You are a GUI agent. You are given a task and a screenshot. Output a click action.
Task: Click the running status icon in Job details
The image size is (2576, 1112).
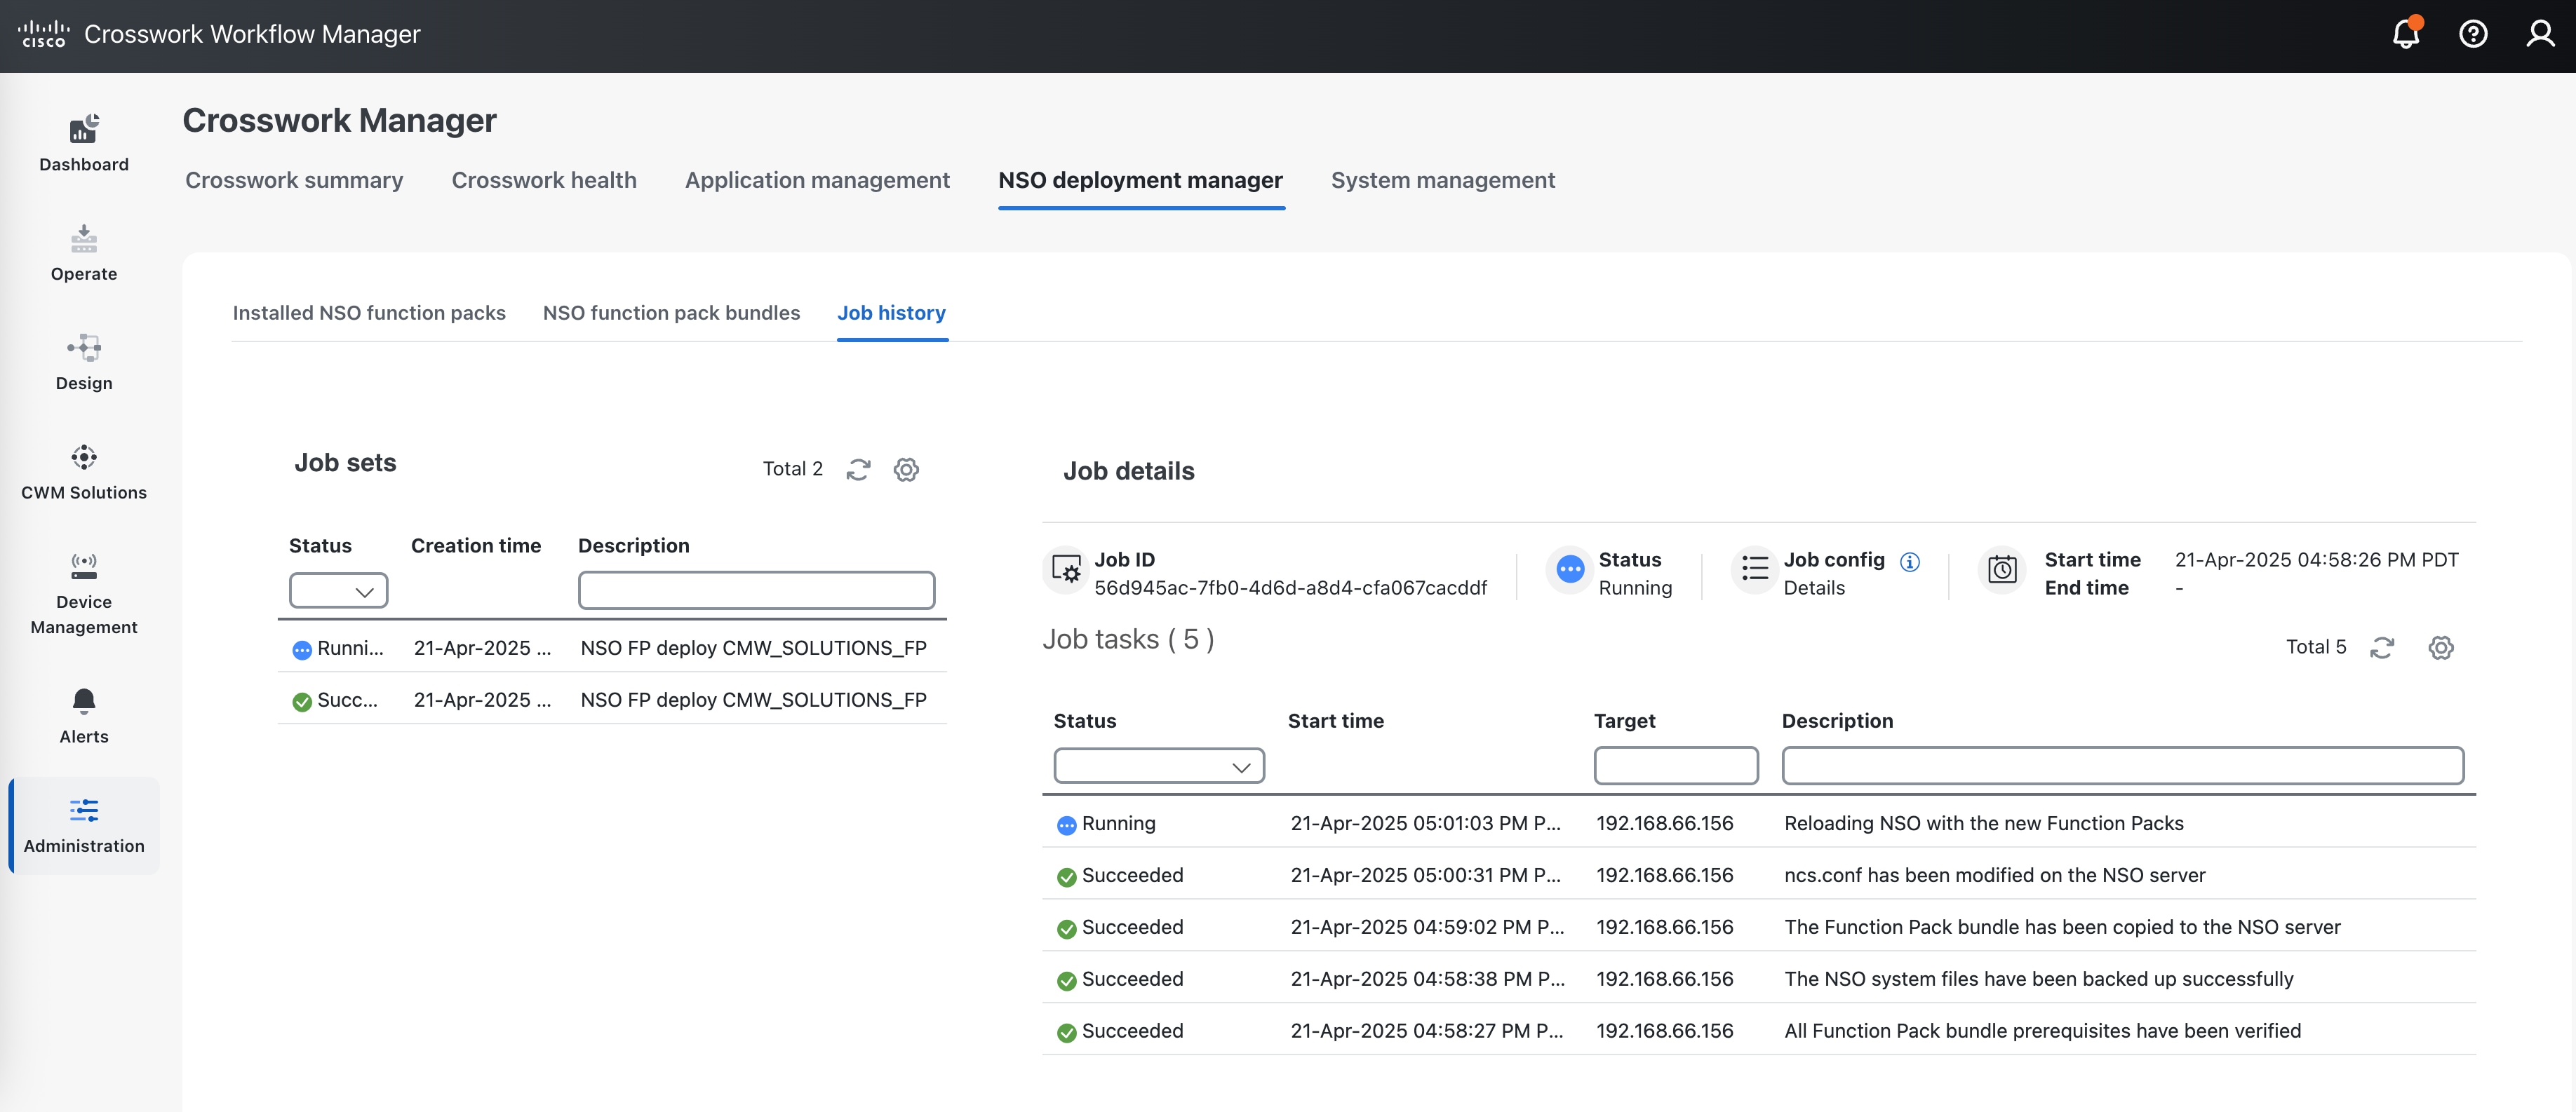click(1570, 569)
